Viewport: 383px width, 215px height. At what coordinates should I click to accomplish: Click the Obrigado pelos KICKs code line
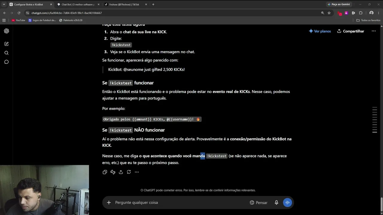click(x=152, y=119)
